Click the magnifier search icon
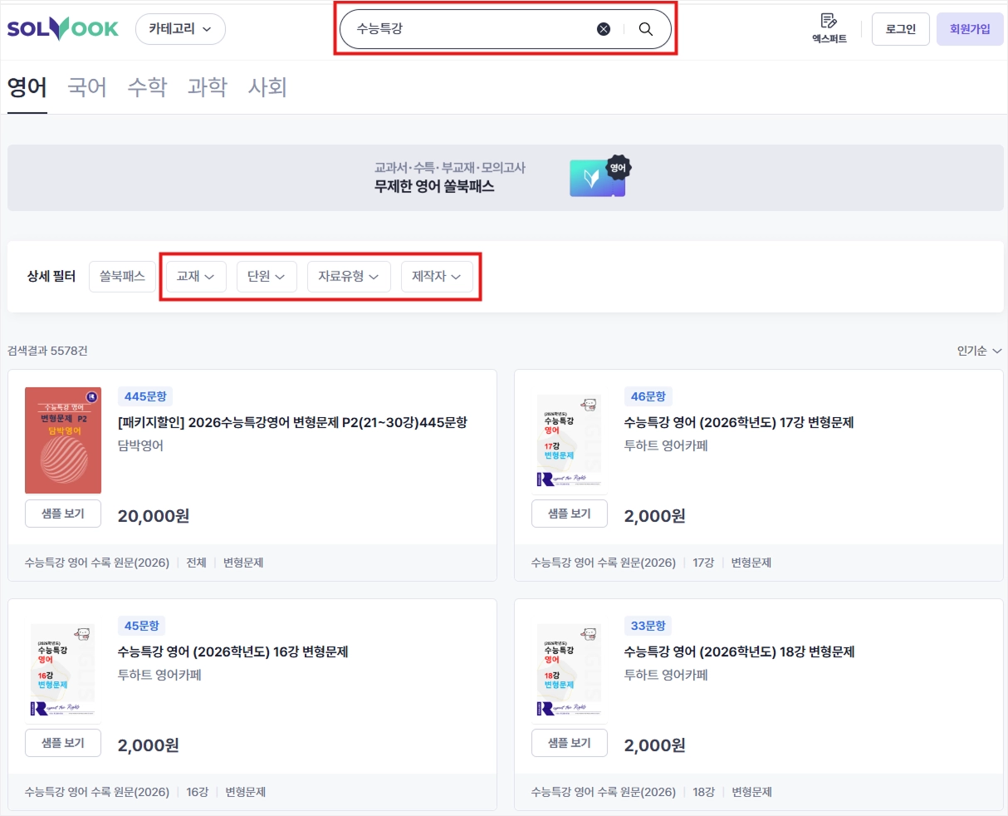The width and height of the screenshot is (1008, 816). click(x=645, y=29)
